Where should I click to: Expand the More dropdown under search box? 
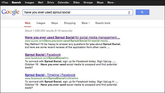86,23
